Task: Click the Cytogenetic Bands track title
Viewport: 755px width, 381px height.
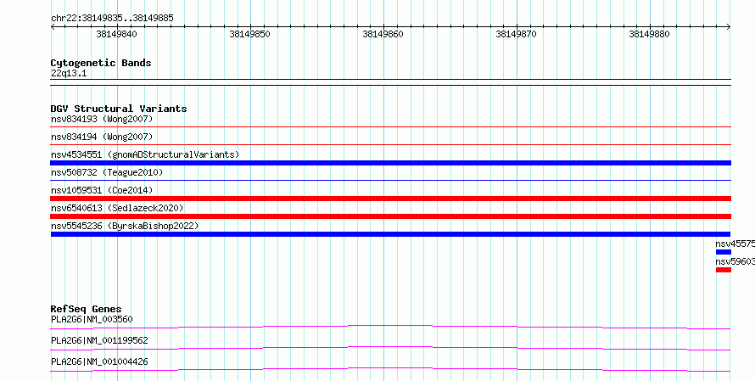Action: pos(101,63)
